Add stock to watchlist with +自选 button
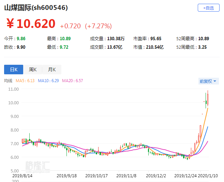This screenshot has height=182, width=224. coord(208,8)
